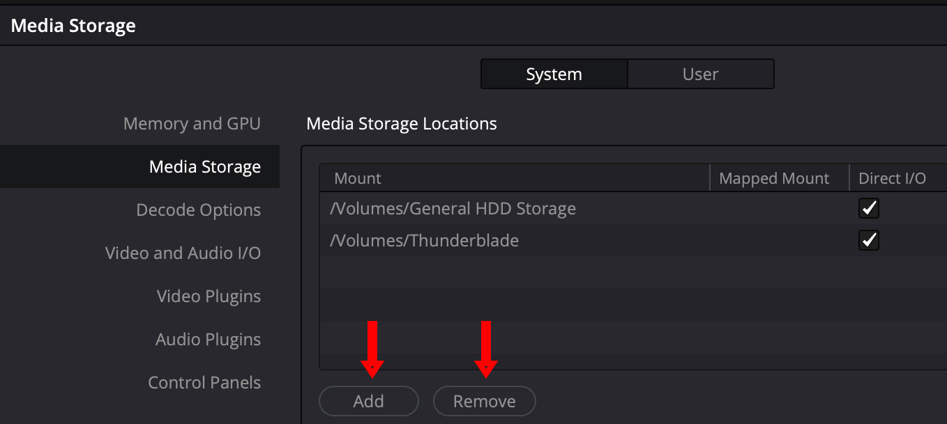The width and height of the screenshot is (947, 424).
Task: Open the Video Plugins section
Action: [x=209, y=297]
